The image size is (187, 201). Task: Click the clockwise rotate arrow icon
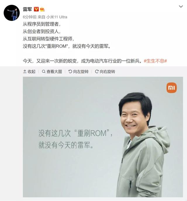pos(97,71)
